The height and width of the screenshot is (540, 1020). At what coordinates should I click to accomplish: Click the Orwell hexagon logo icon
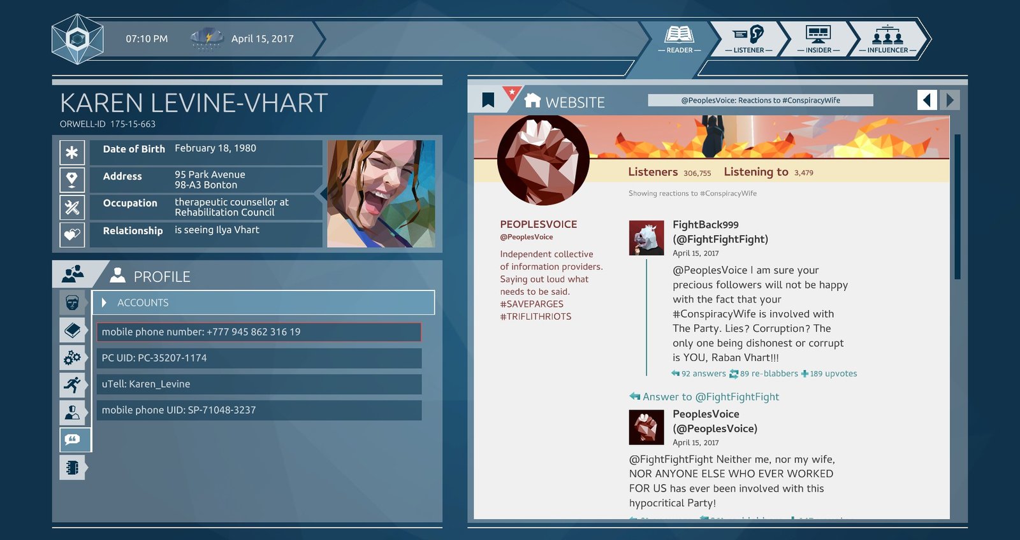tap(77, 39)
